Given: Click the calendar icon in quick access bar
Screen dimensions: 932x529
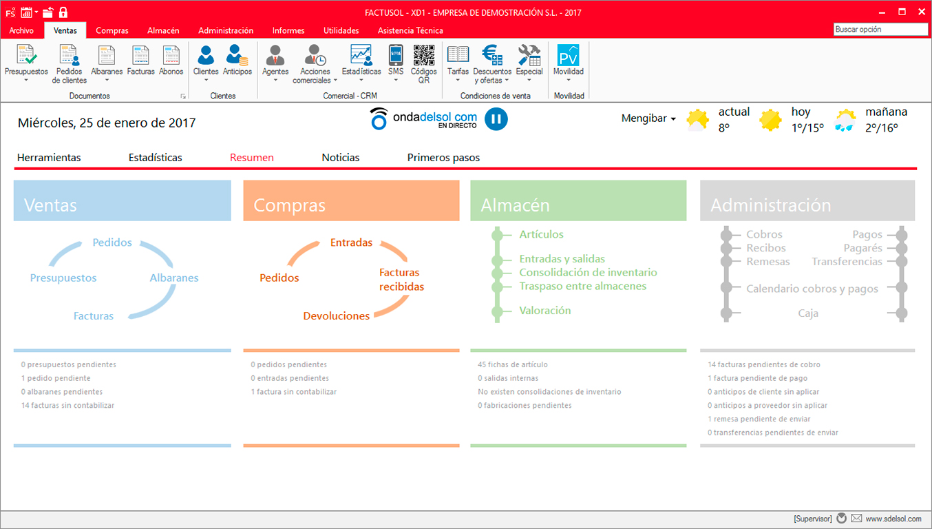Looking at the screenshot, I should 26,12.
